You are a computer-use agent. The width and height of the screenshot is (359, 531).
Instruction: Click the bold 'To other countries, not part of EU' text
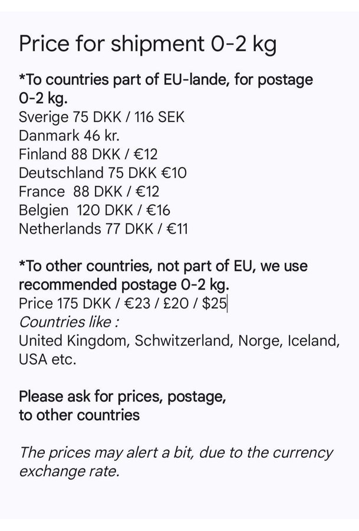click(139, 266)
